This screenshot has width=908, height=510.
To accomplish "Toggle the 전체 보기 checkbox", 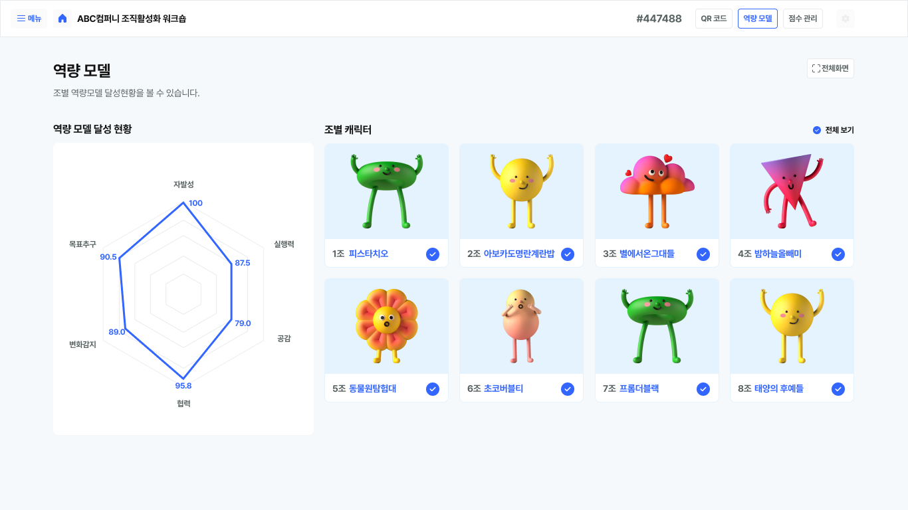I will click(817, 130).
